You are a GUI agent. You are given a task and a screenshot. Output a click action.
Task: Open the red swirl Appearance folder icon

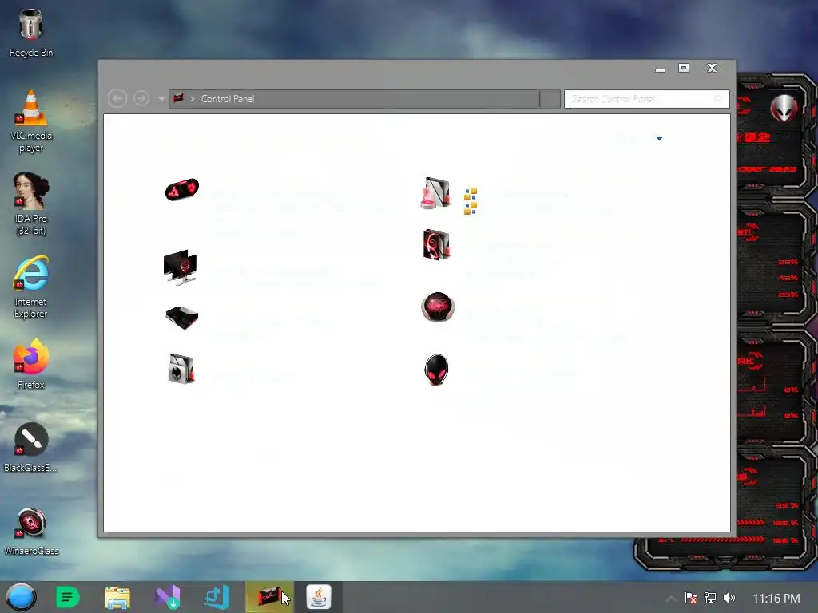pos(436,244)
